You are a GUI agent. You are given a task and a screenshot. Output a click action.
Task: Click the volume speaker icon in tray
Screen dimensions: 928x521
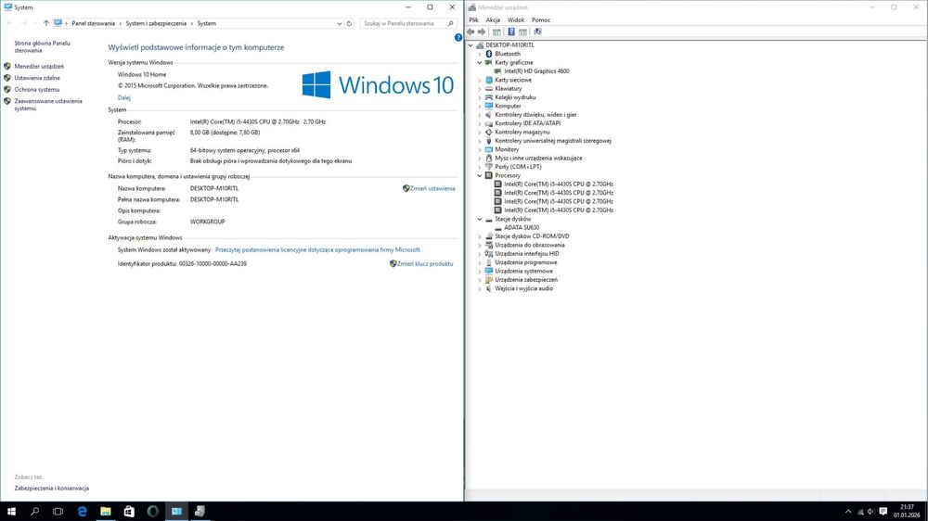[x=870, y=512]
